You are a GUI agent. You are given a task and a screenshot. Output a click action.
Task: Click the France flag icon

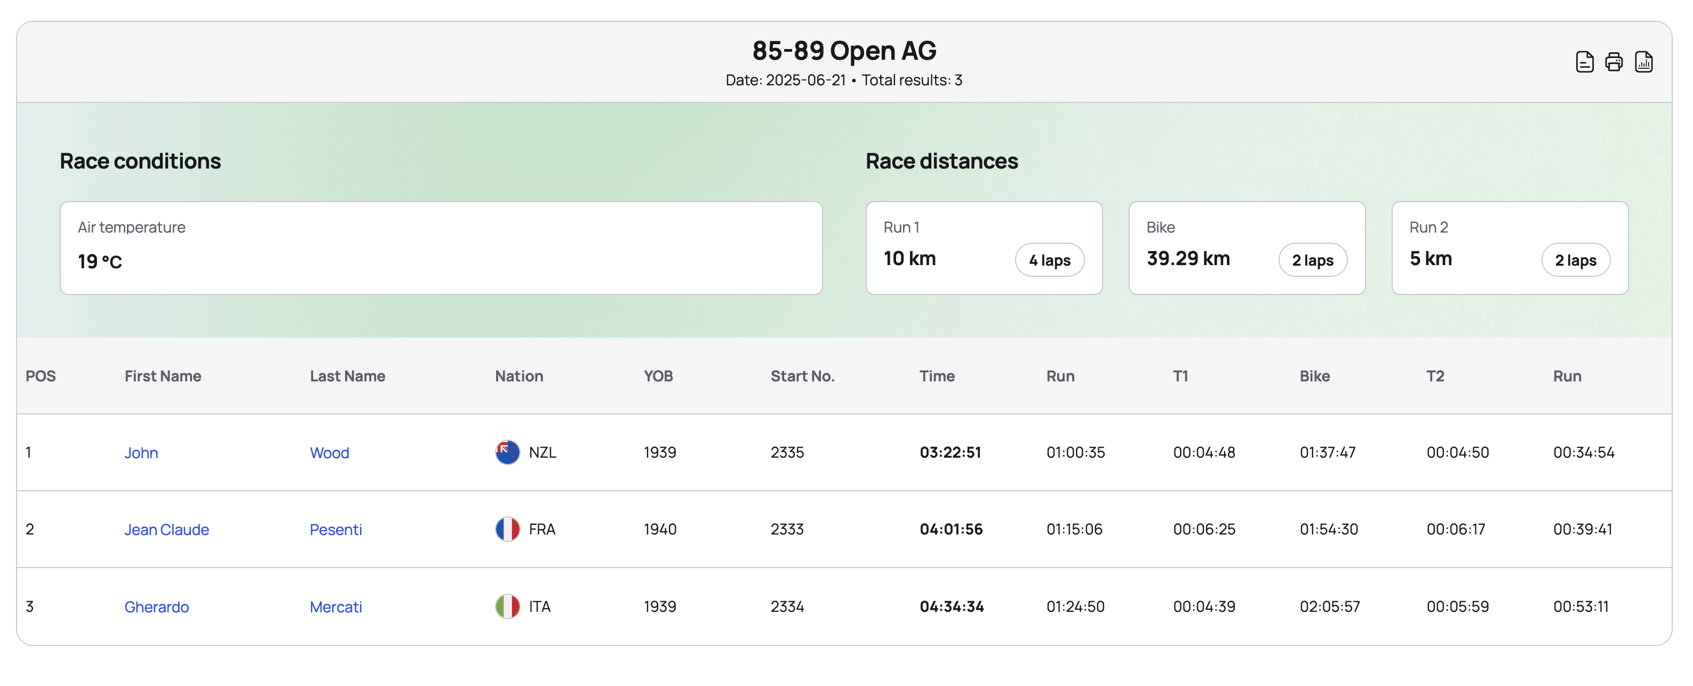coord(507,529)
